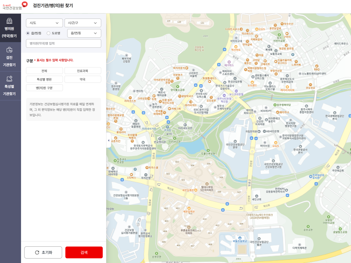351x263 pixels.
Task: Select the 우리은행 bank marker
Action: coord(146,174)
